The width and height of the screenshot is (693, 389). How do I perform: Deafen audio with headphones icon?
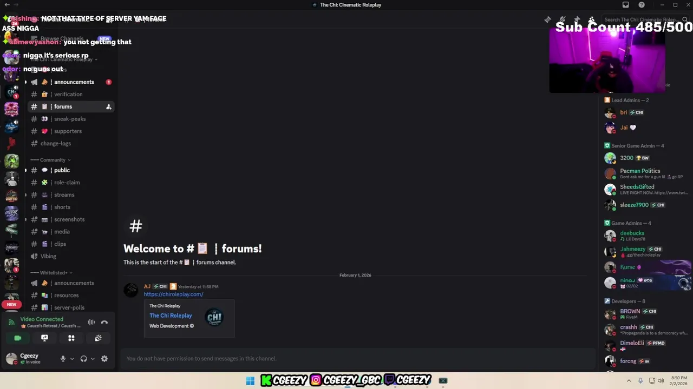pos(83,359)
